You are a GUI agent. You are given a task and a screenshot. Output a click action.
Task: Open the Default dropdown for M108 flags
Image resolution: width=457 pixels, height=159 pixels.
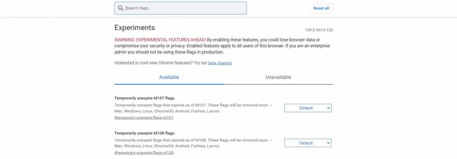point(308,143)
